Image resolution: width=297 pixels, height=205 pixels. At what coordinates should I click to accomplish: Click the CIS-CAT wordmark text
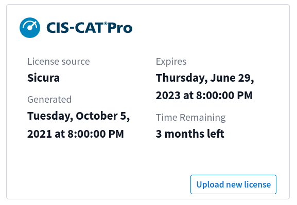[75, 28]
